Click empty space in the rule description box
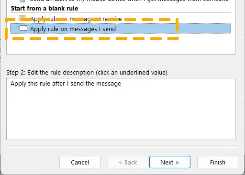The width and height of the screenshot is (245, 175). pyautogui.click(x=121, y=115)
